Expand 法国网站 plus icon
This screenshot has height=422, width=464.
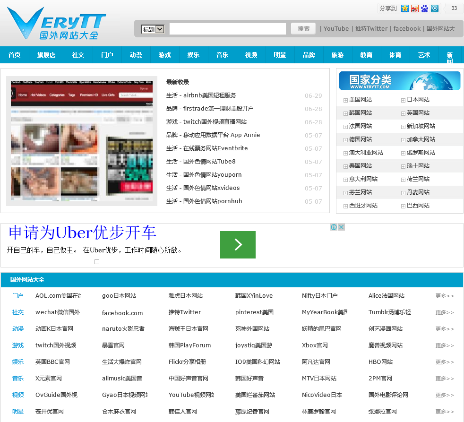[345, 127]
